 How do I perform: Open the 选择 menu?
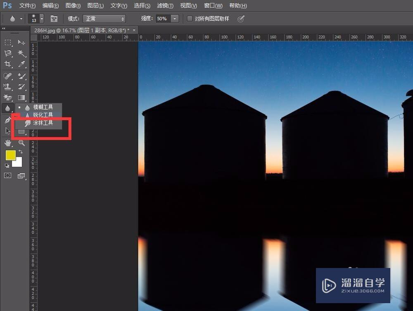click(x=142, y=5)
